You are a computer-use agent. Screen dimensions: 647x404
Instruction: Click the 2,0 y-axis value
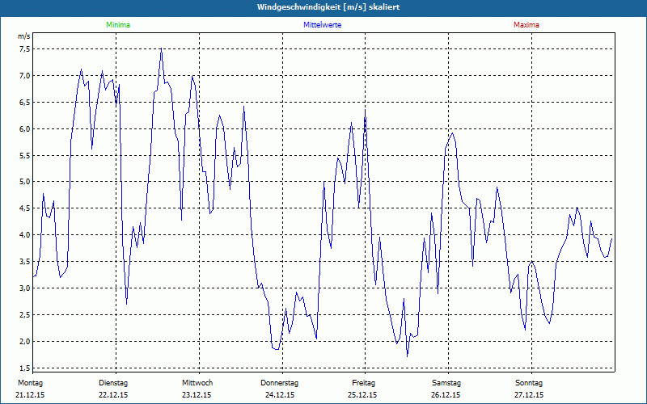click(x=24, y=341)
